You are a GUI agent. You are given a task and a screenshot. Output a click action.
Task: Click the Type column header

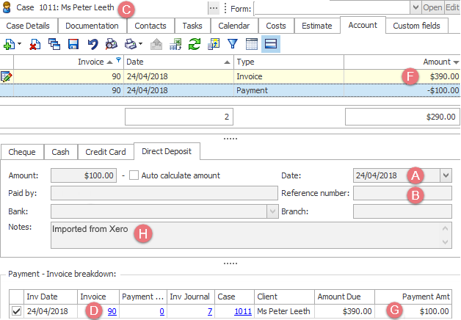click(288, 62)
